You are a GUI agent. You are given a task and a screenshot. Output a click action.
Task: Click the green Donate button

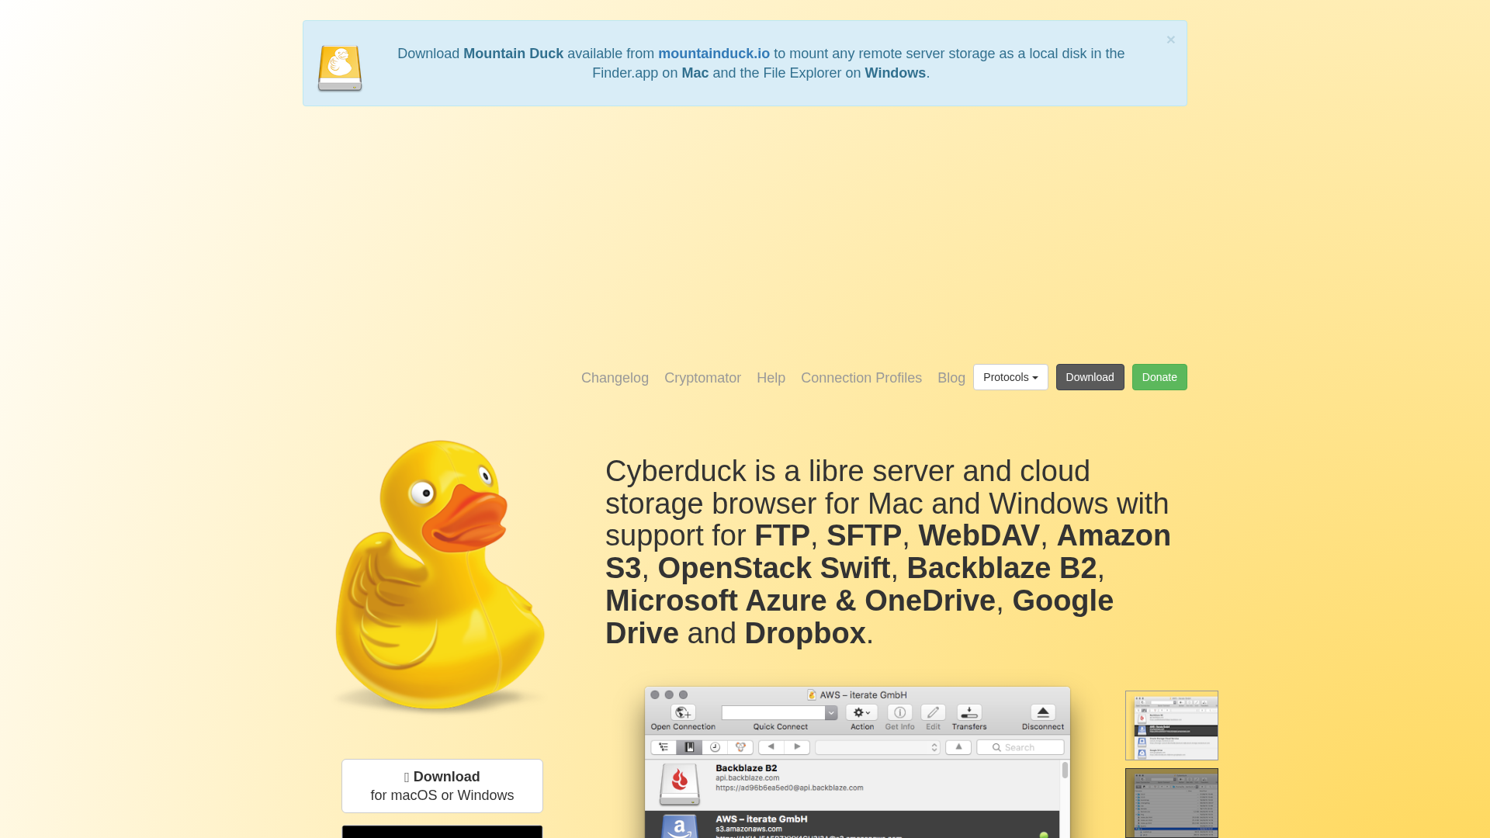pyautogui.click(x=1159, y=377)
